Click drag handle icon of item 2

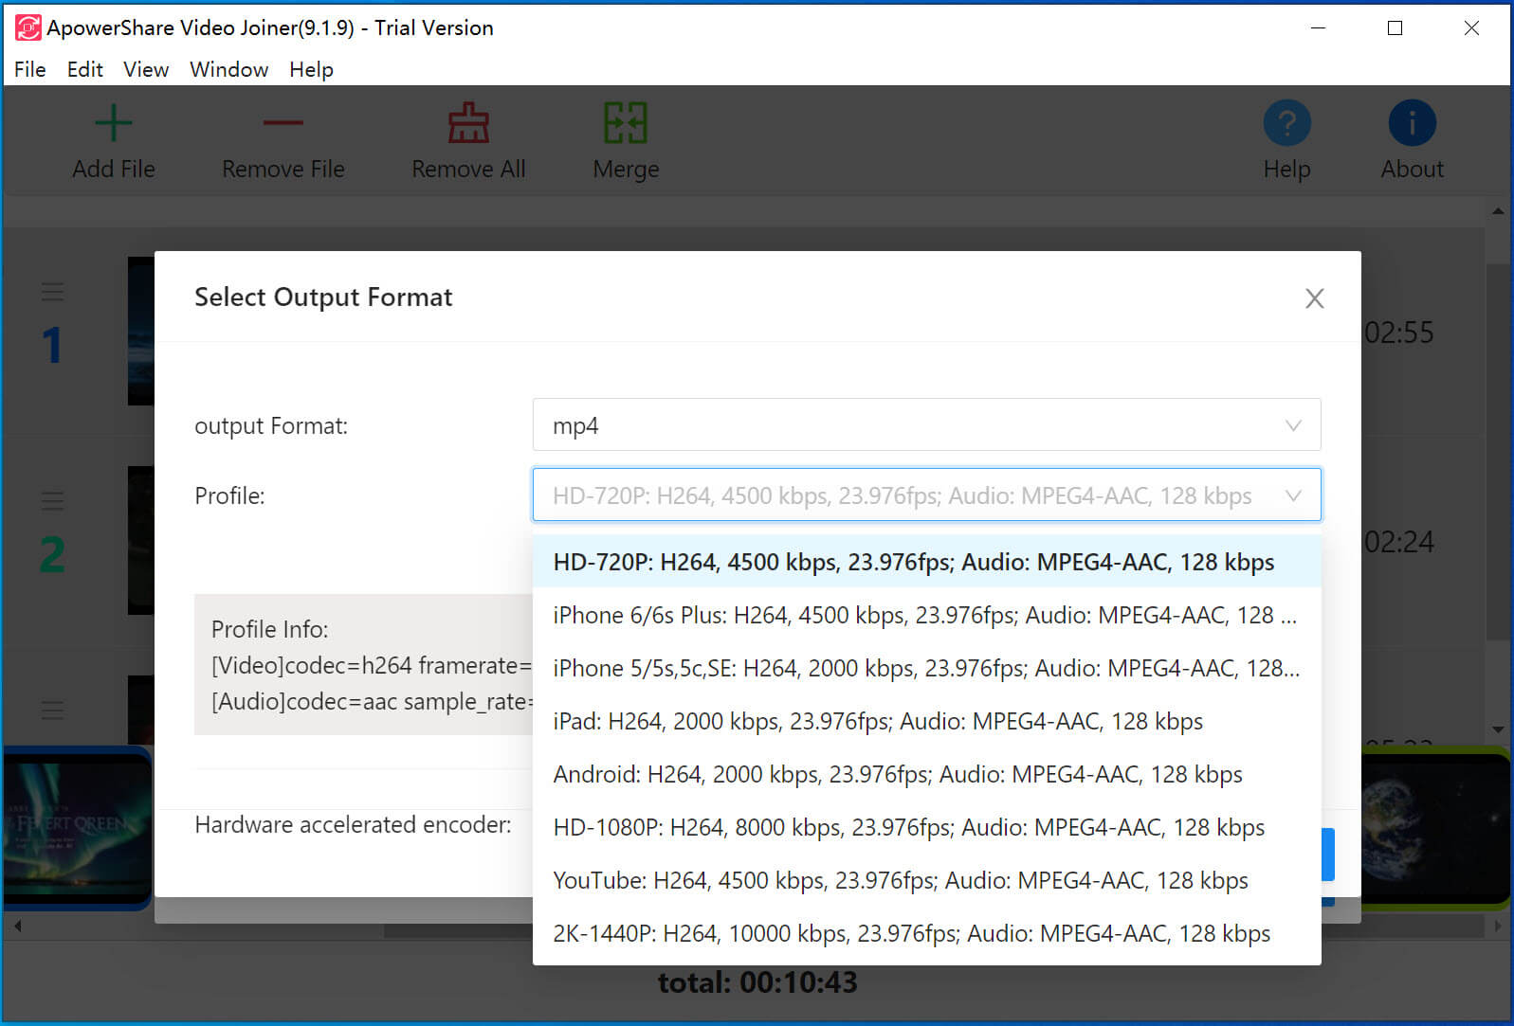coord(53,501)
